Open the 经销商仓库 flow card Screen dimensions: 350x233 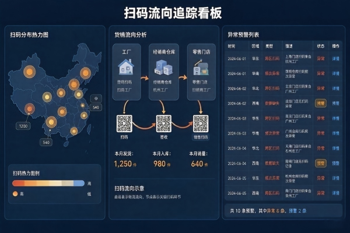[x=164, y=72]
